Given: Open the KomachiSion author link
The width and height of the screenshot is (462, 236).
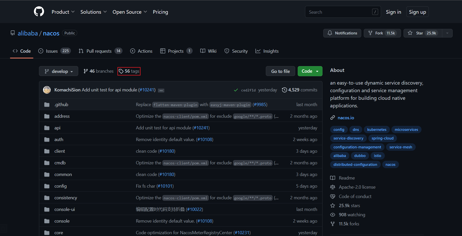Looking at the screenshot, I should (x=67, y=90).
